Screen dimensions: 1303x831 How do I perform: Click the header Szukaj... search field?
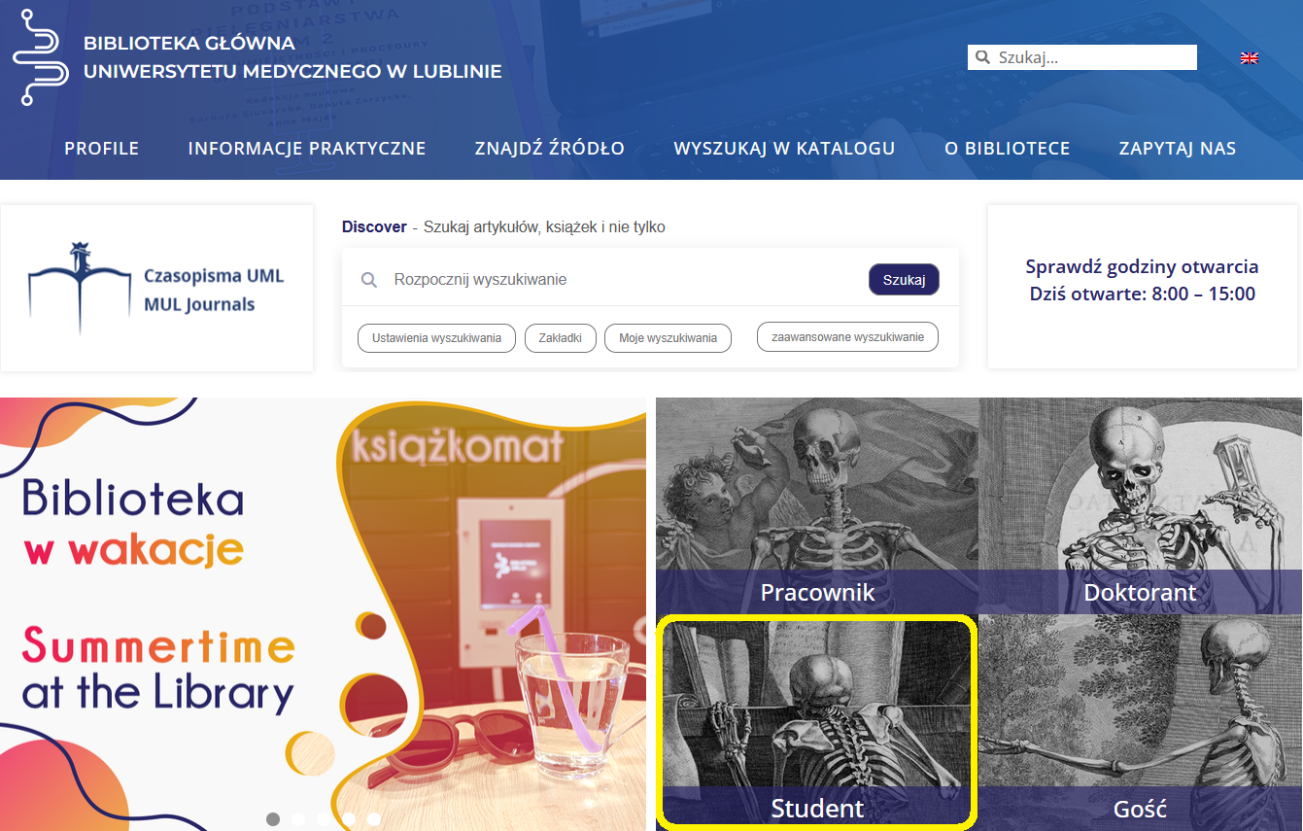pyautogui.click(x=1082, y=57)
